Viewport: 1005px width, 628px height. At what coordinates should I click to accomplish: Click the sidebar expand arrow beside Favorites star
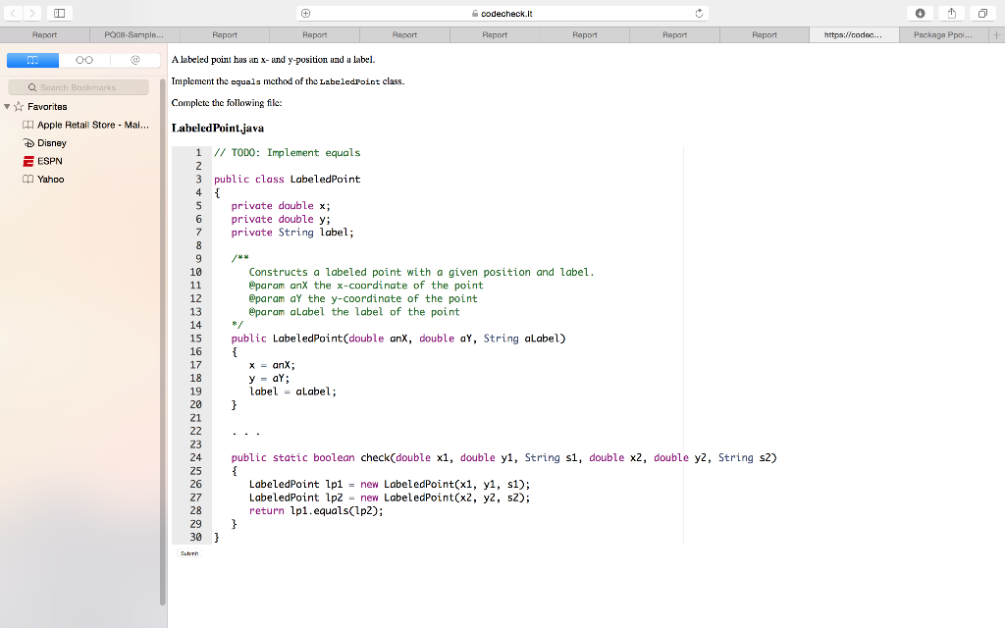pyautogui.click(x=8, y=106)
